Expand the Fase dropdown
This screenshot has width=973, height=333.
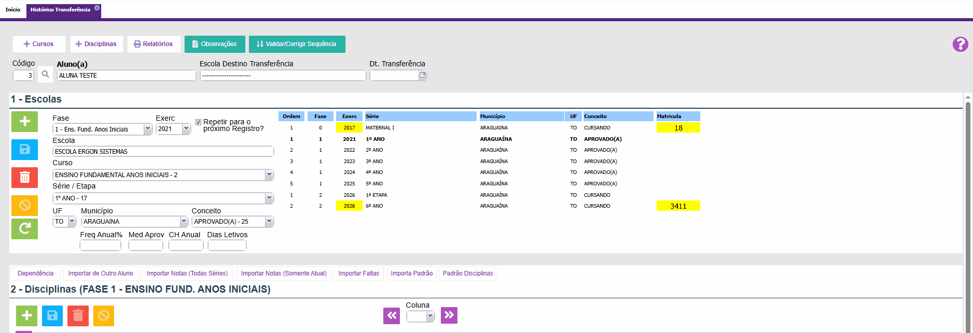(147, 129)
